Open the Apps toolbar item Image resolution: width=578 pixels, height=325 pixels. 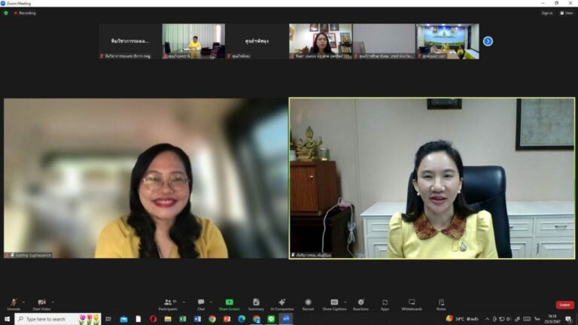click(385, 304)
